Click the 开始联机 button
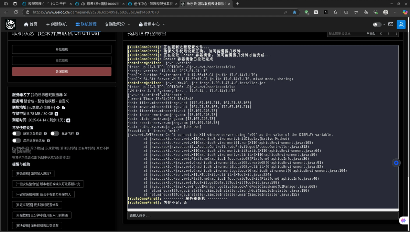This screenshot has height=232, width=410. click(x=62, y=49)
